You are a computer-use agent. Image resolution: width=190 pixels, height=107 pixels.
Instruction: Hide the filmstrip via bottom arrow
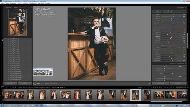(x=95, y=103)
